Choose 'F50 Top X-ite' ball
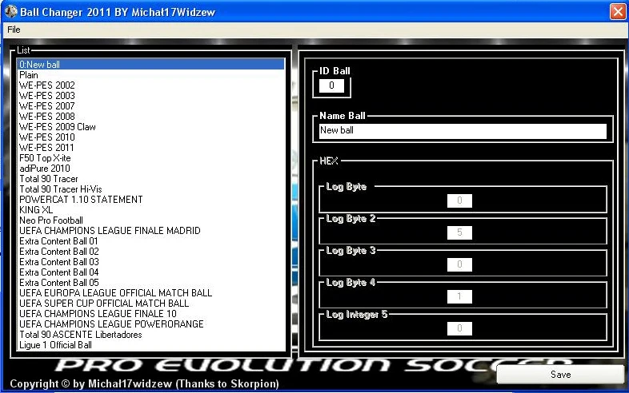 point(150,158)
